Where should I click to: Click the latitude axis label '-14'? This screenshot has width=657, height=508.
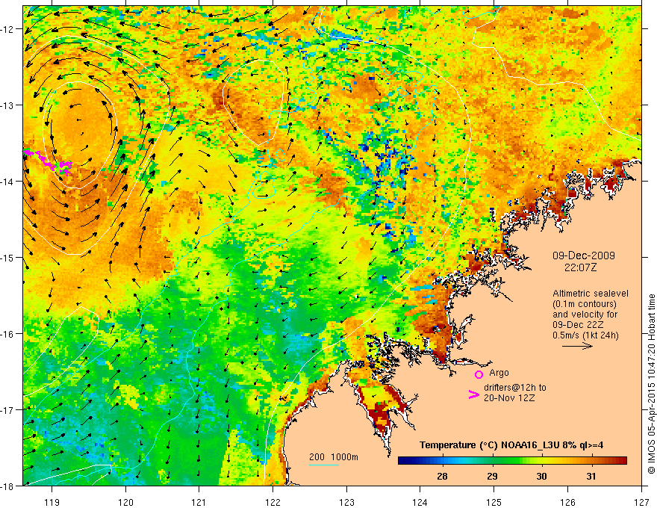point(8,181)
